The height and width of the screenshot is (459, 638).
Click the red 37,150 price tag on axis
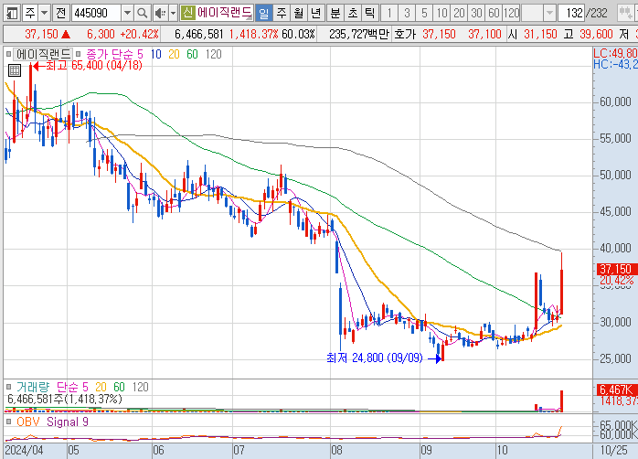tap(615, 269)
